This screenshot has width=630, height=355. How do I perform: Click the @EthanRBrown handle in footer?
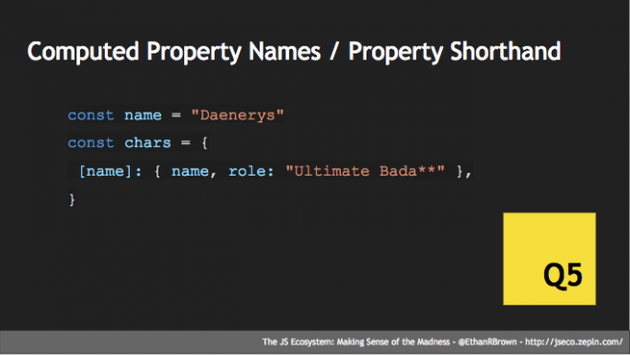point(488,342)
